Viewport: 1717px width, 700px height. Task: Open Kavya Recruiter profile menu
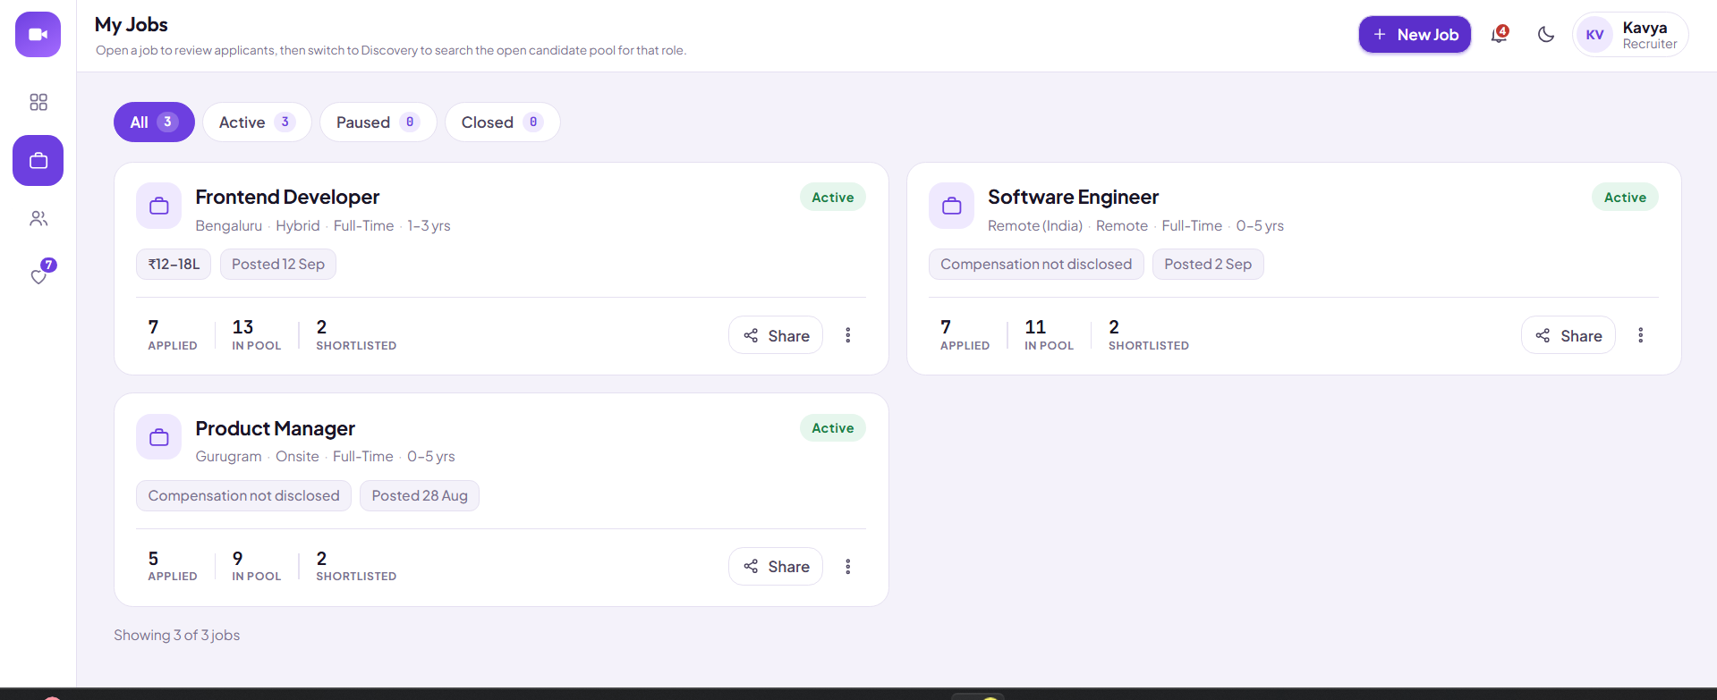pyautogui.click(x=1630, y=35)
